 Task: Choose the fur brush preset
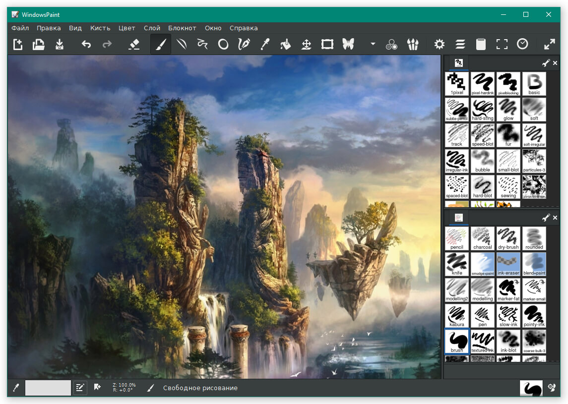(x=508, y=135)
